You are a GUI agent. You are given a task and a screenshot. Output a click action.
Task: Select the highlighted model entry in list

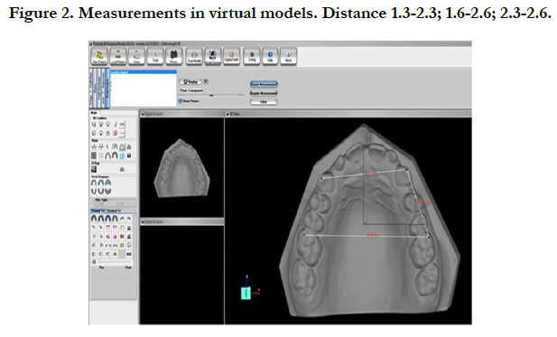click(x=144, y=72)
